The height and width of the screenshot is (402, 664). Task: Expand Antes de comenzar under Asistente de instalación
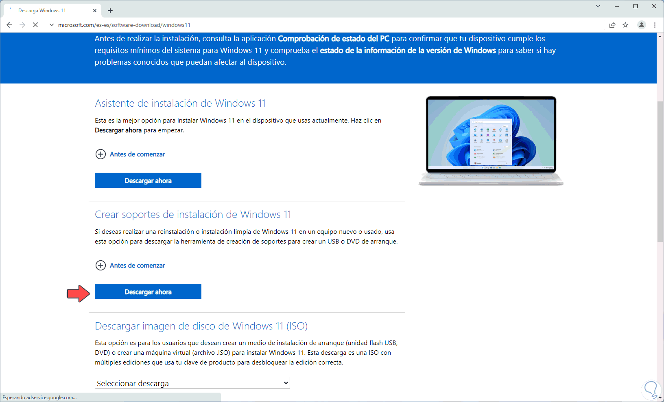(x=130, y=154)
